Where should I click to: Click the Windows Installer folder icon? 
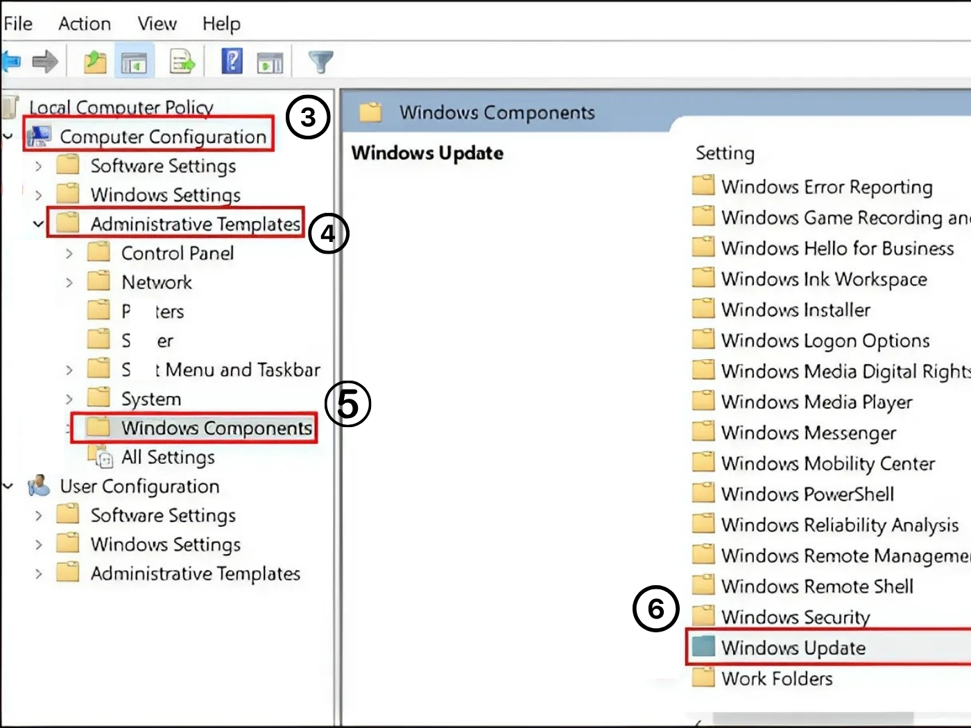tap(703, 309)
